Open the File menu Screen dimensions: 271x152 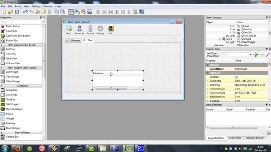(3, 6)
